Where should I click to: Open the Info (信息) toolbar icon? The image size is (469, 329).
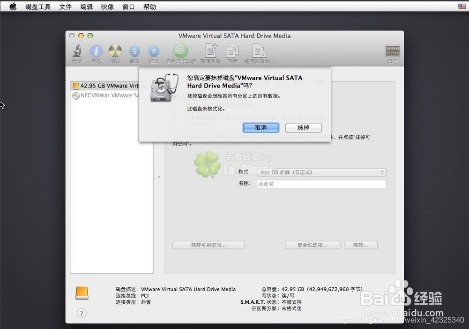point(96,51)
